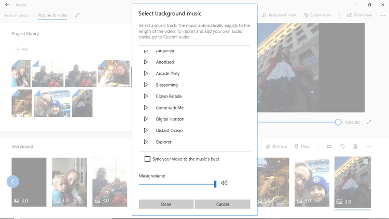Pick the Distant Ocean track name
389x219 pixels.
coord(169,131)
